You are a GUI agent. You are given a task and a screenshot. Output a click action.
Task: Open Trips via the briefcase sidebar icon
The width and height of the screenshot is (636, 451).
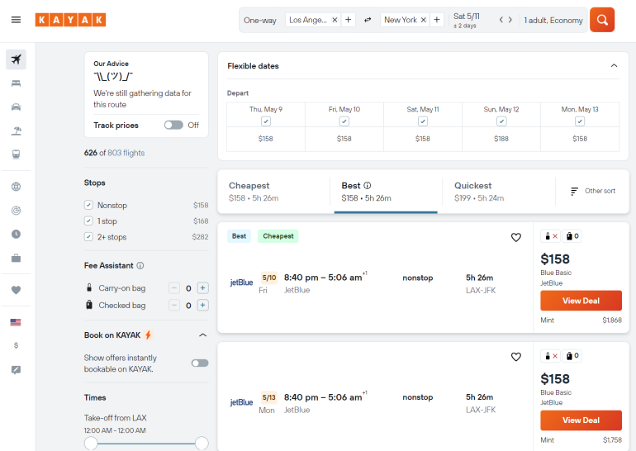point(16,259)
